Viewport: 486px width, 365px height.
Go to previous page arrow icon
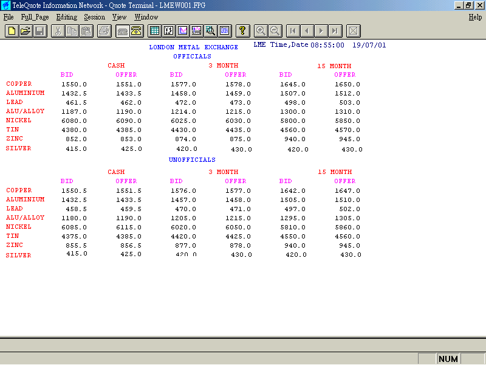tap(307, 31)
